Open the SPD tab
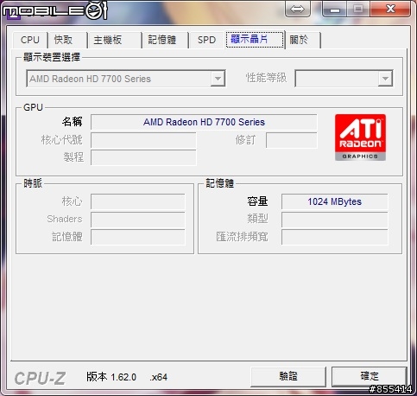 [206, 40]
